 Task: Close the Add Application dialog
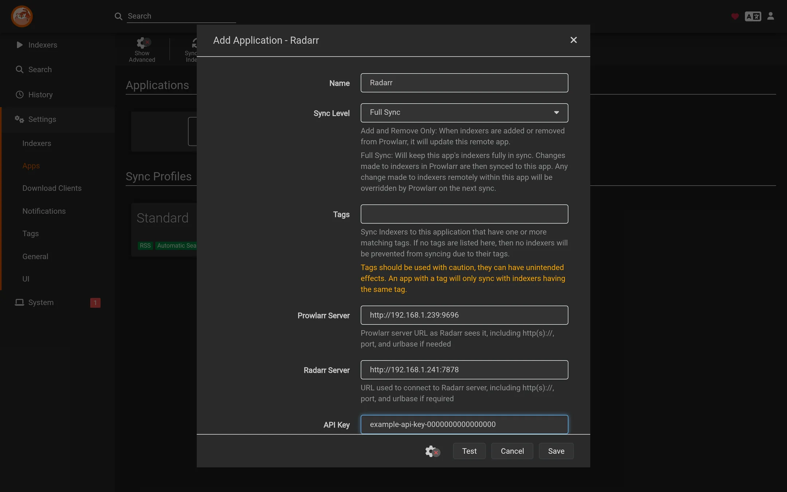573,40
